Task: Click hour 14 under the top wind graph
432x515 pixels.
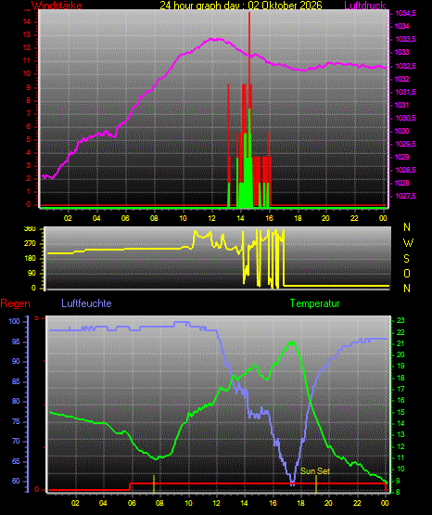Action: tap(240, 218)
